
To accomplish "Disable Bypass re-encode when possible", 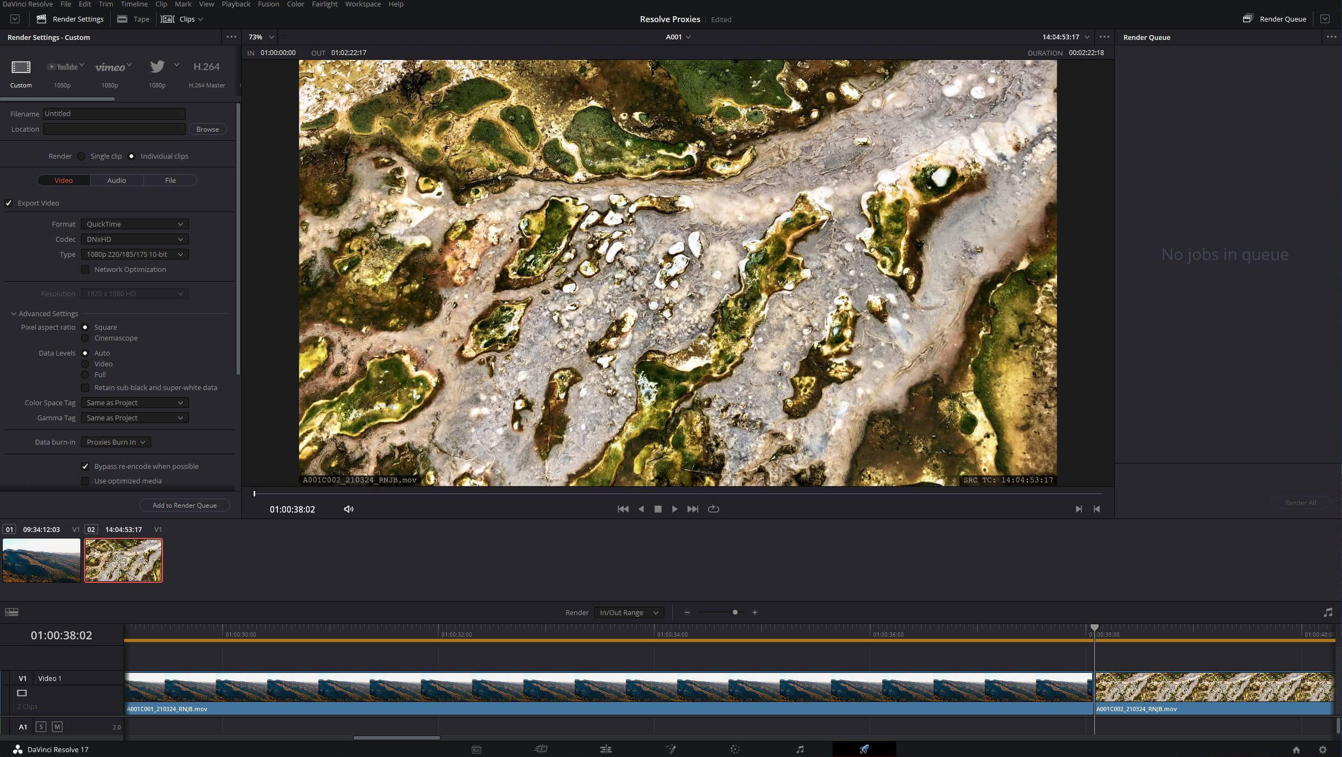I will click(85, 466).
